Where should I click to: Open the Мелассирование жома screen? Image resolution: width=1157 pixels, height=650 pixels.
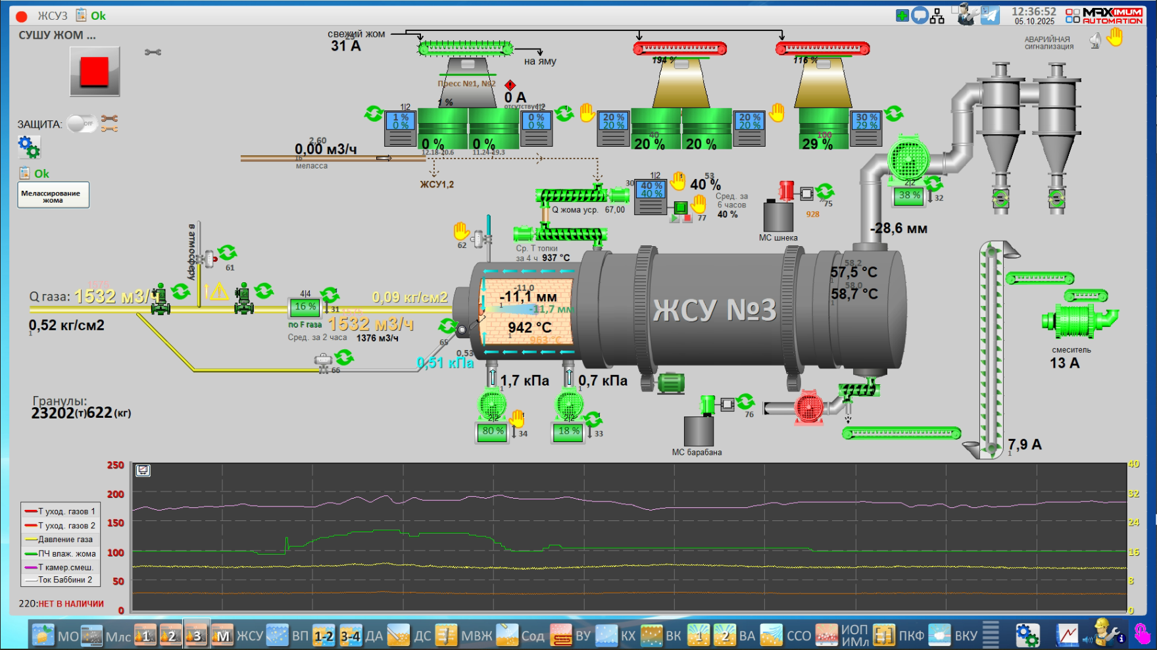(53, 195)
